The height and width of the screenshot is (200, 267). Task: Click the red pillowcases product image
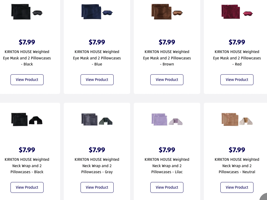coord(231,12)
